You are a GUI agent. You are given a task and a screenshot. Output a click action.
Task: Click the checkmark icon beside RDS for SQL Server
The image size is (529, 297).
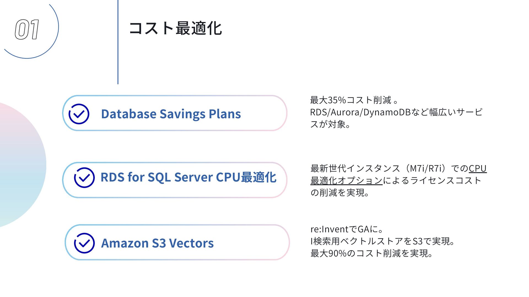point(84,178)
